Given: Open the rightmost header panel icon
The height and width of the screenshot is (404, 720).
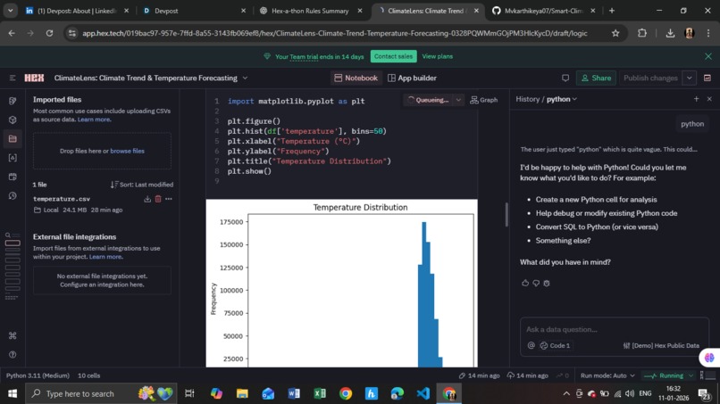Looking at the screenshot, I should [707, 78].
